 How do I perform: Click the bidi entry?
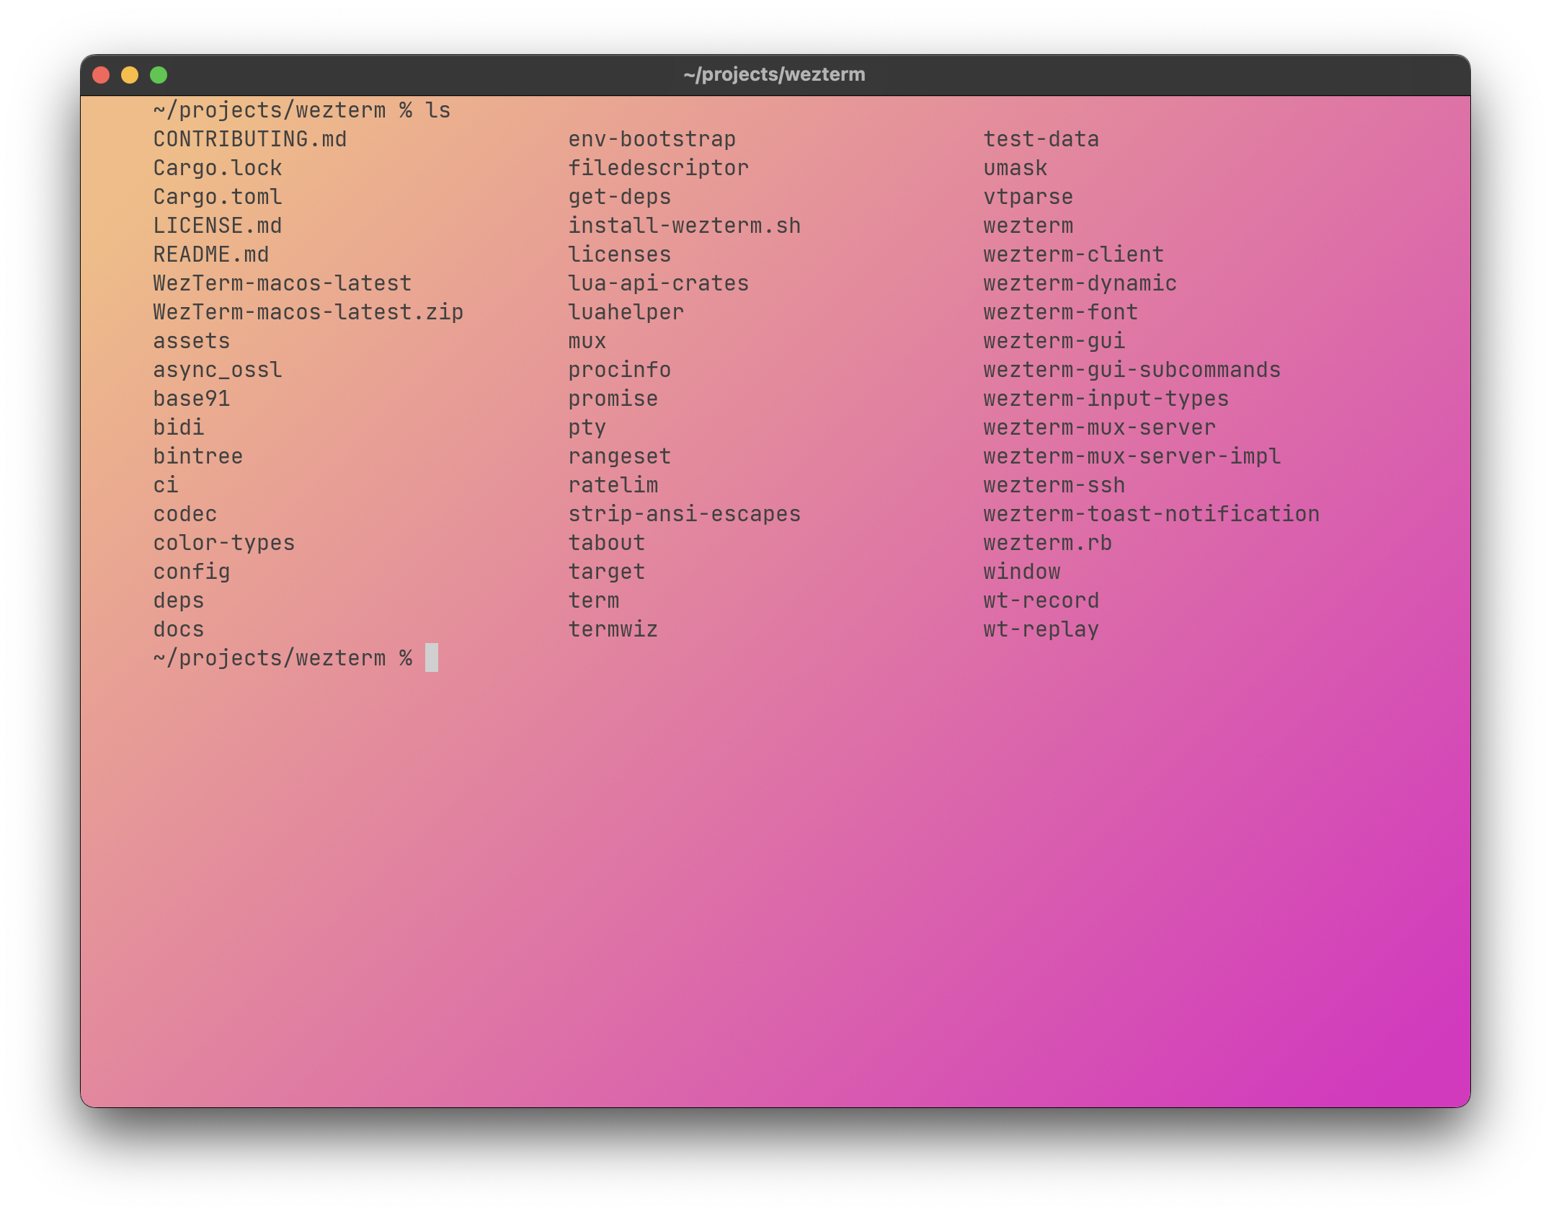[179, 427]
